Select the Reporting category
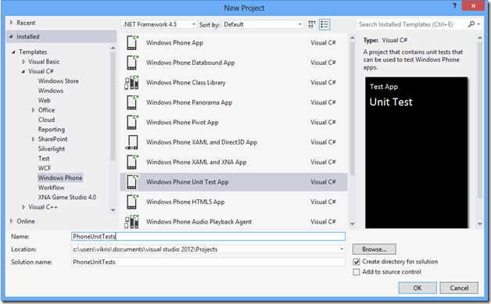Image resolution: width=491 pixels, height=304 pixels. [52, 130]
